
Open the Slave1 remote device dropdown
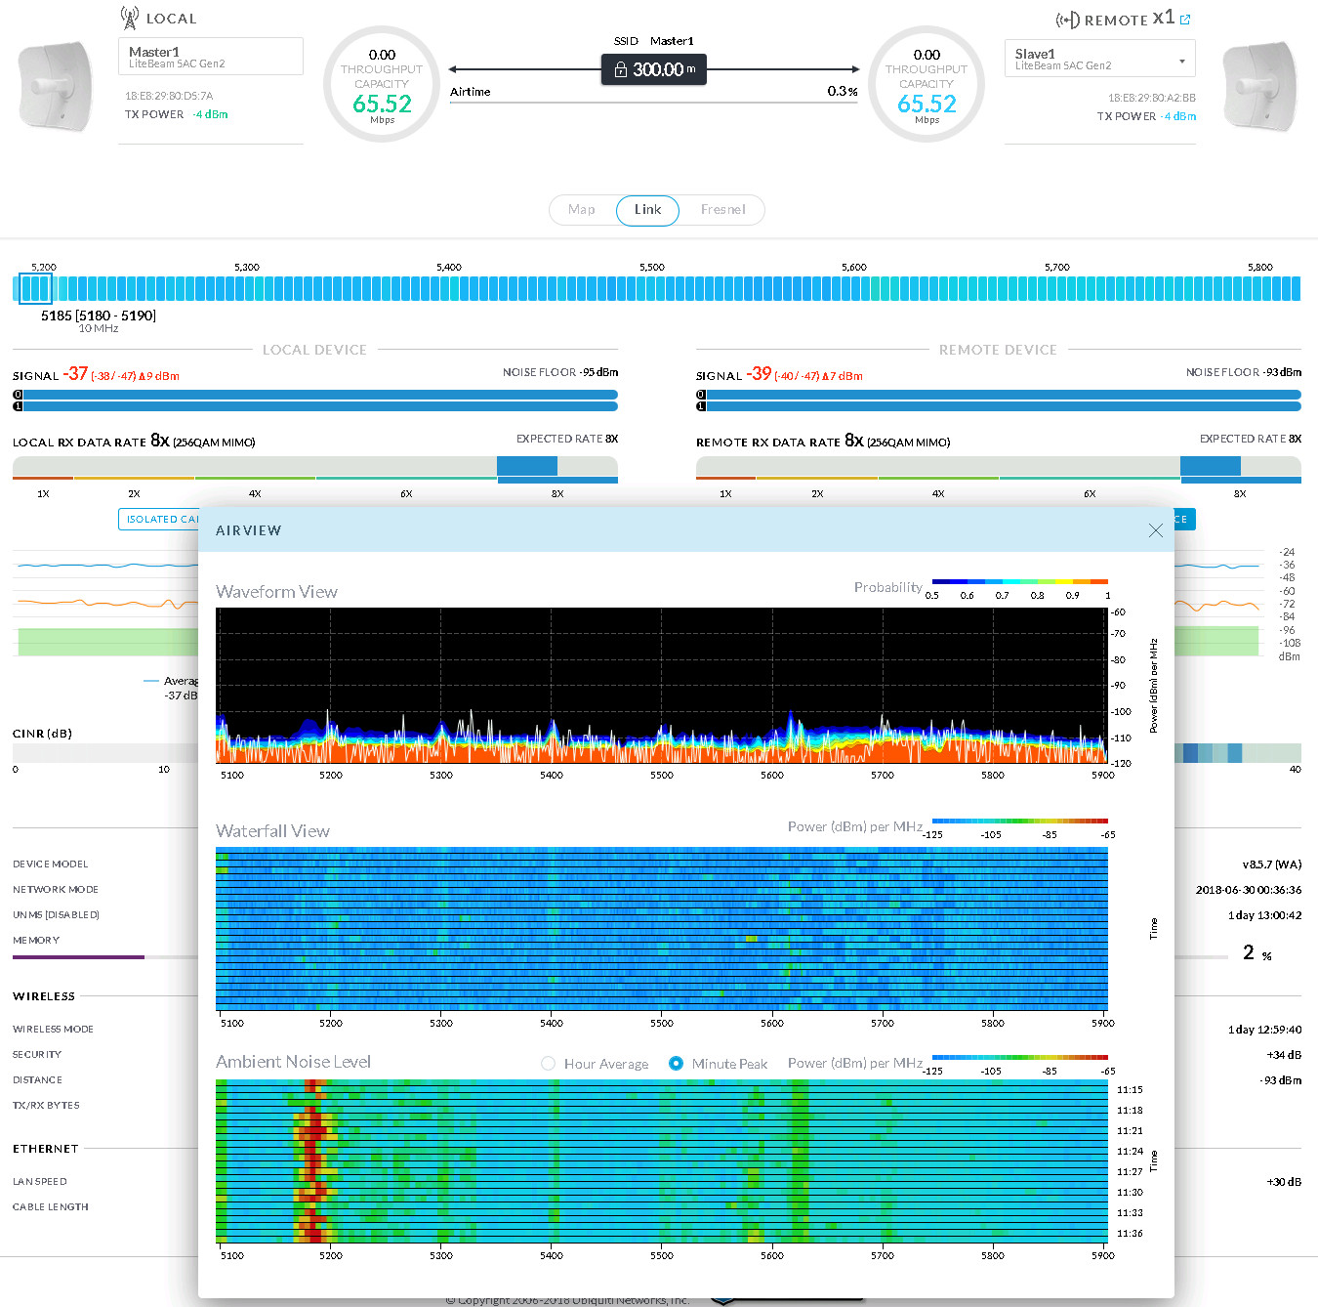click(x=1099, y=59)
